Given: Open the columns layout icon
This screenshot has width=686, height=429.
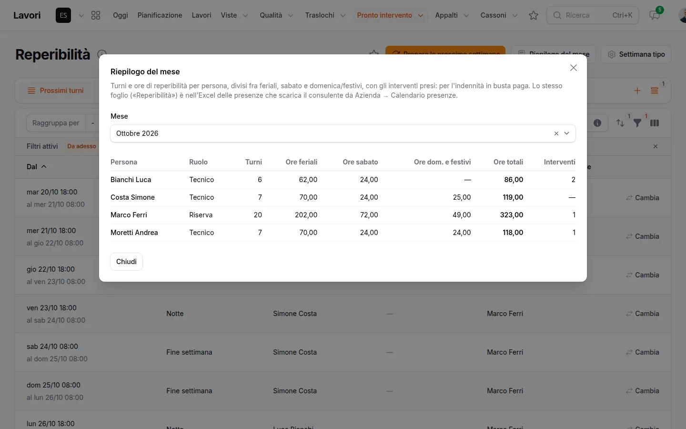Looking at the screenshot, I should point(655,123).
